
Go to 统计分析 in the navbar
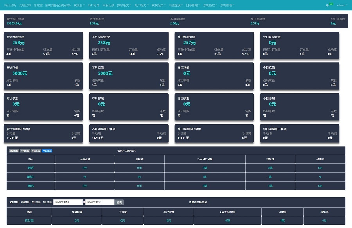(x=10, y=5)
